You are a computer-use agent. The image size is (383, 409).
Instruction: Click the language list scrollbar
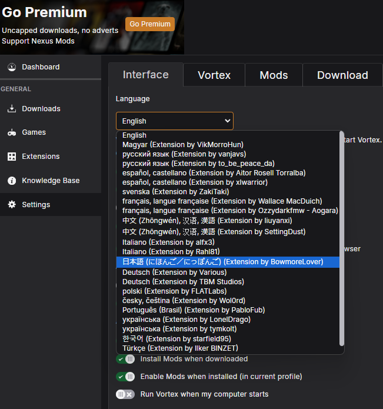point(342,235)
